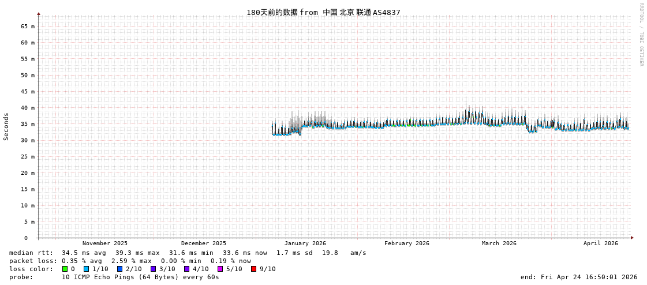
Task: Click the graph title mentioning AS4837
Action: coord(323,12)
